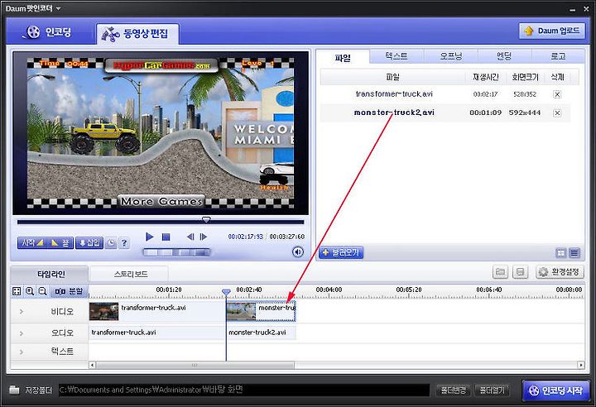Open the 인코딩 tab

pos(50,33)
